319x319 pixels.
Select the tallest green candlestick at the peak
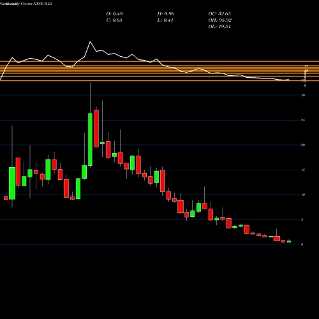coord(90,139)
